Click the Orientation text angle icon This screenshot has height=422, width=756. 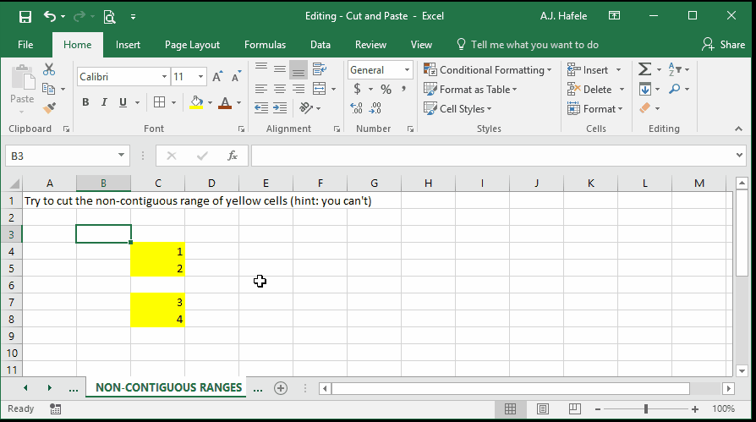click(305, 107)
